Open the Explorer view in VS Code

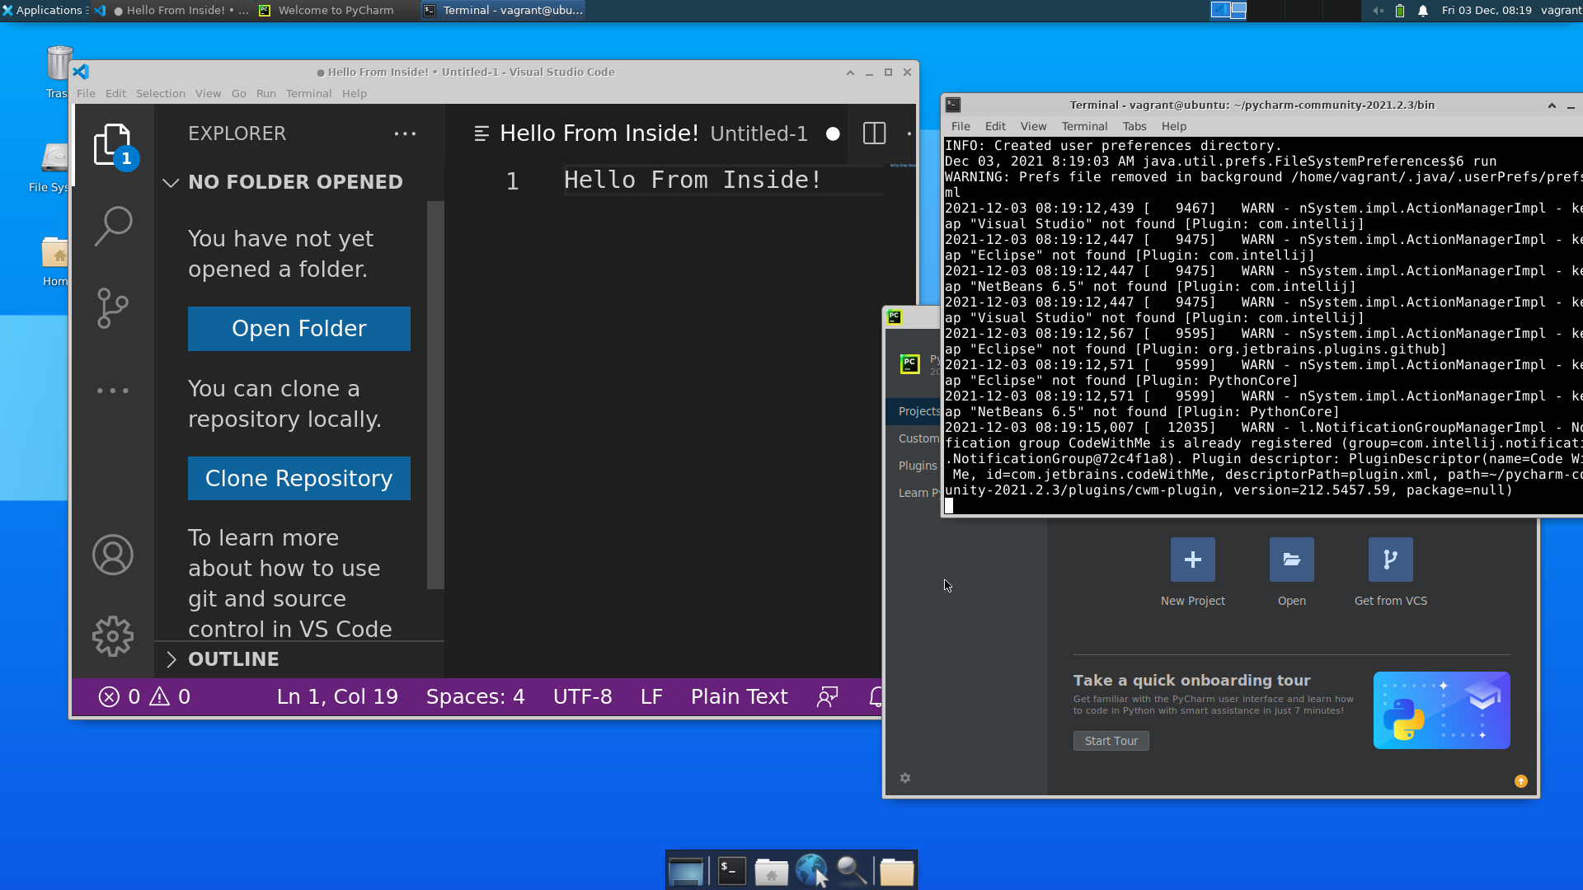click(x=113, y=144)
